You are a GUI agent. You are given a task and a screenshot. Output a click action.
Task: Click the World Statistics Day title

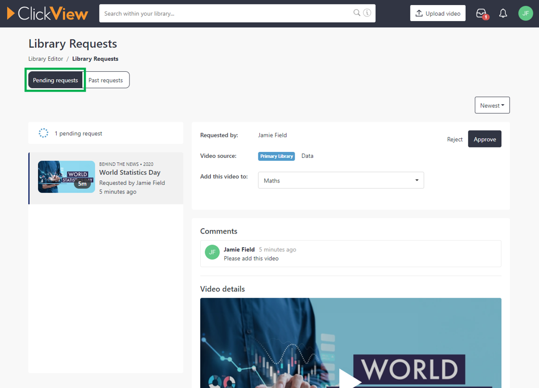click(x=129, y=172)
